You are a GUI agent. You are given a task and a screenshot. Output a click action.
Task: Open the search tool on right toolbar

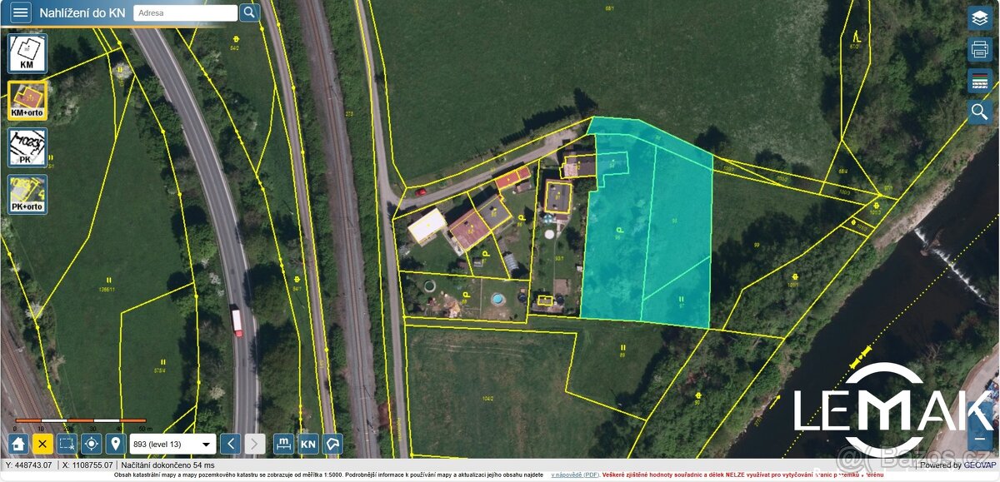[x=979, y=112]
